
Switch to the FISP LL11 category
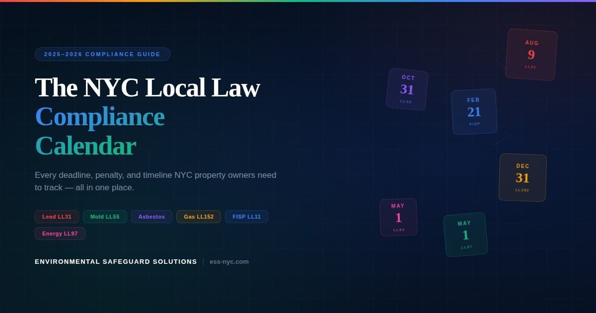[246, 217]
